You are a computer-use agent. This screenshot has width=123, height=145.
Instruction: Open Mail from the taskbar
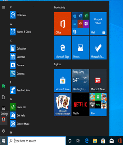(112, 141)
